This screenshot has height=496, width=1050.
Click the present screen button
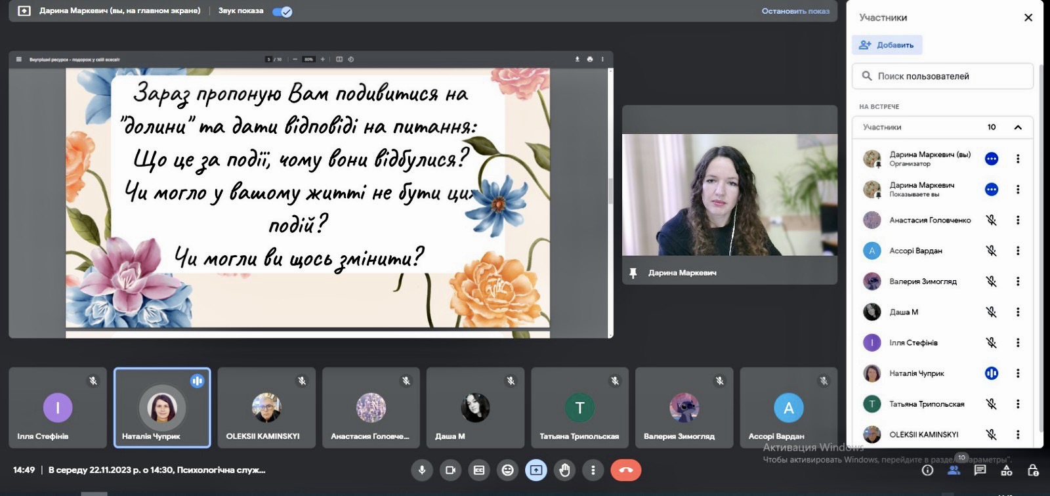(x=536, y=470)
